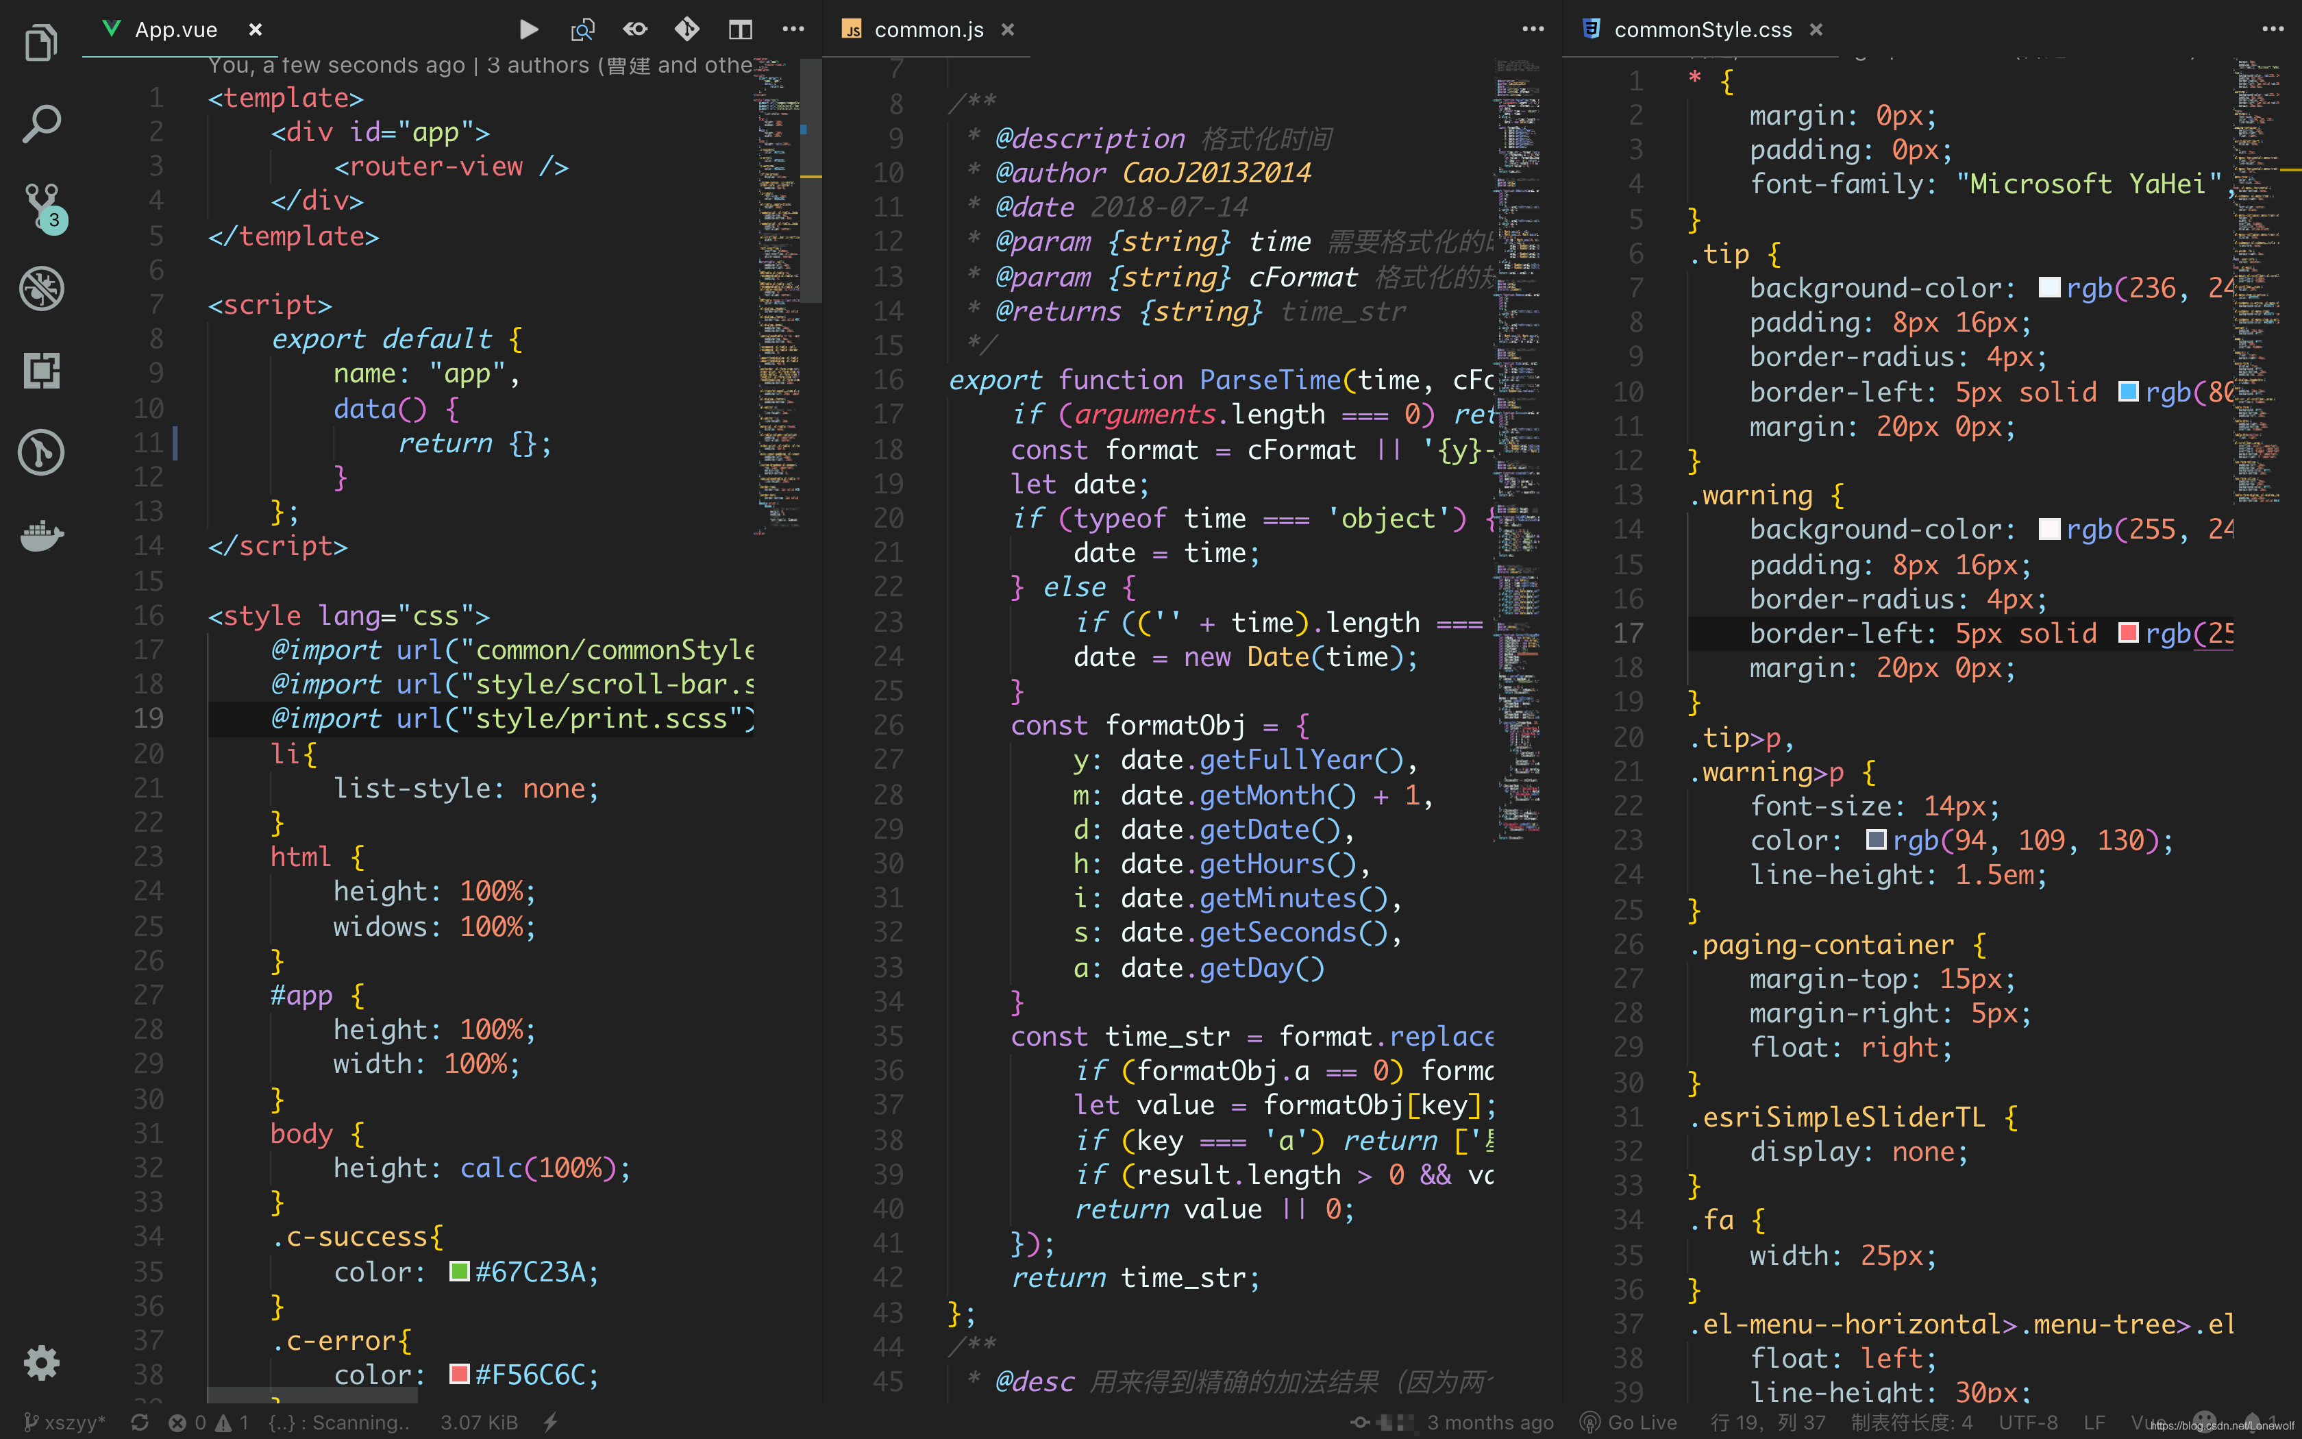This screenshot has width=2302, height=1439.
Task: Click the synchronize changes icon in status bar
Action: point(140,1422)
